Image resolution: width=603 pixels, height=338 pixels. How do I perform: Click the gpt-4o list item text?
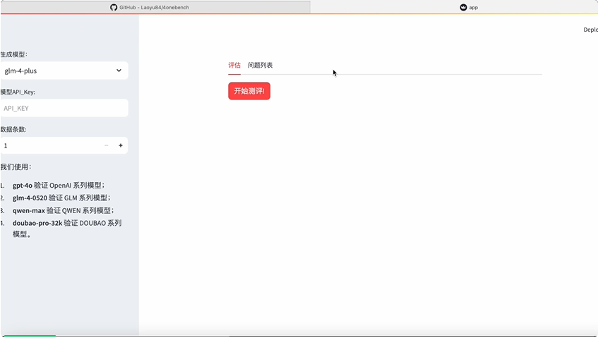click(59, 186)
